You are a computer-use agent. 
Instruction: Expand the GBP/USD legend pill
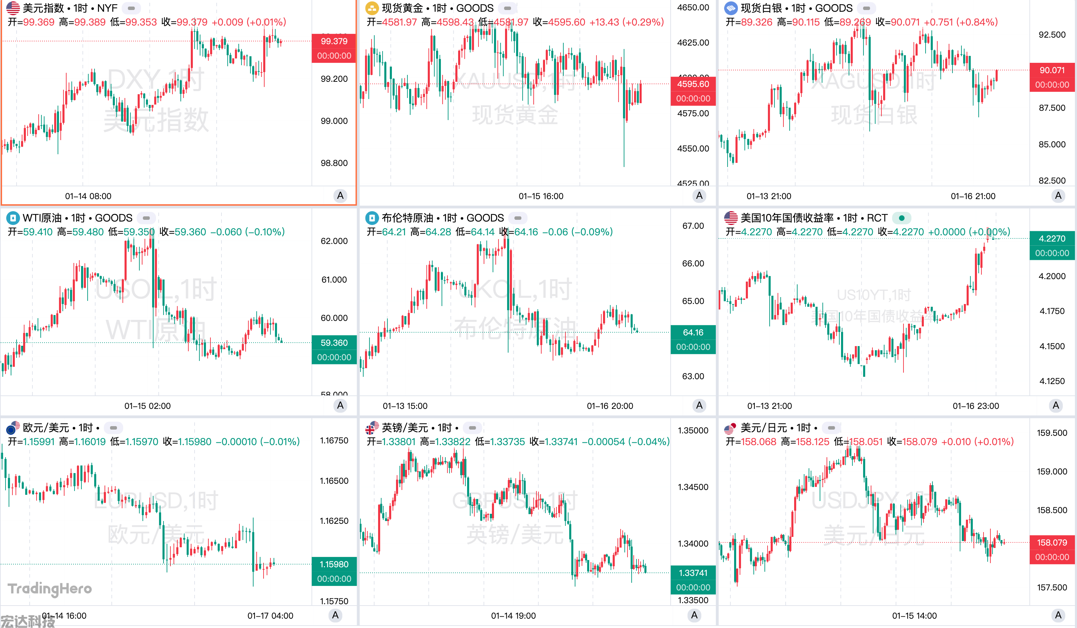[472, 428]
